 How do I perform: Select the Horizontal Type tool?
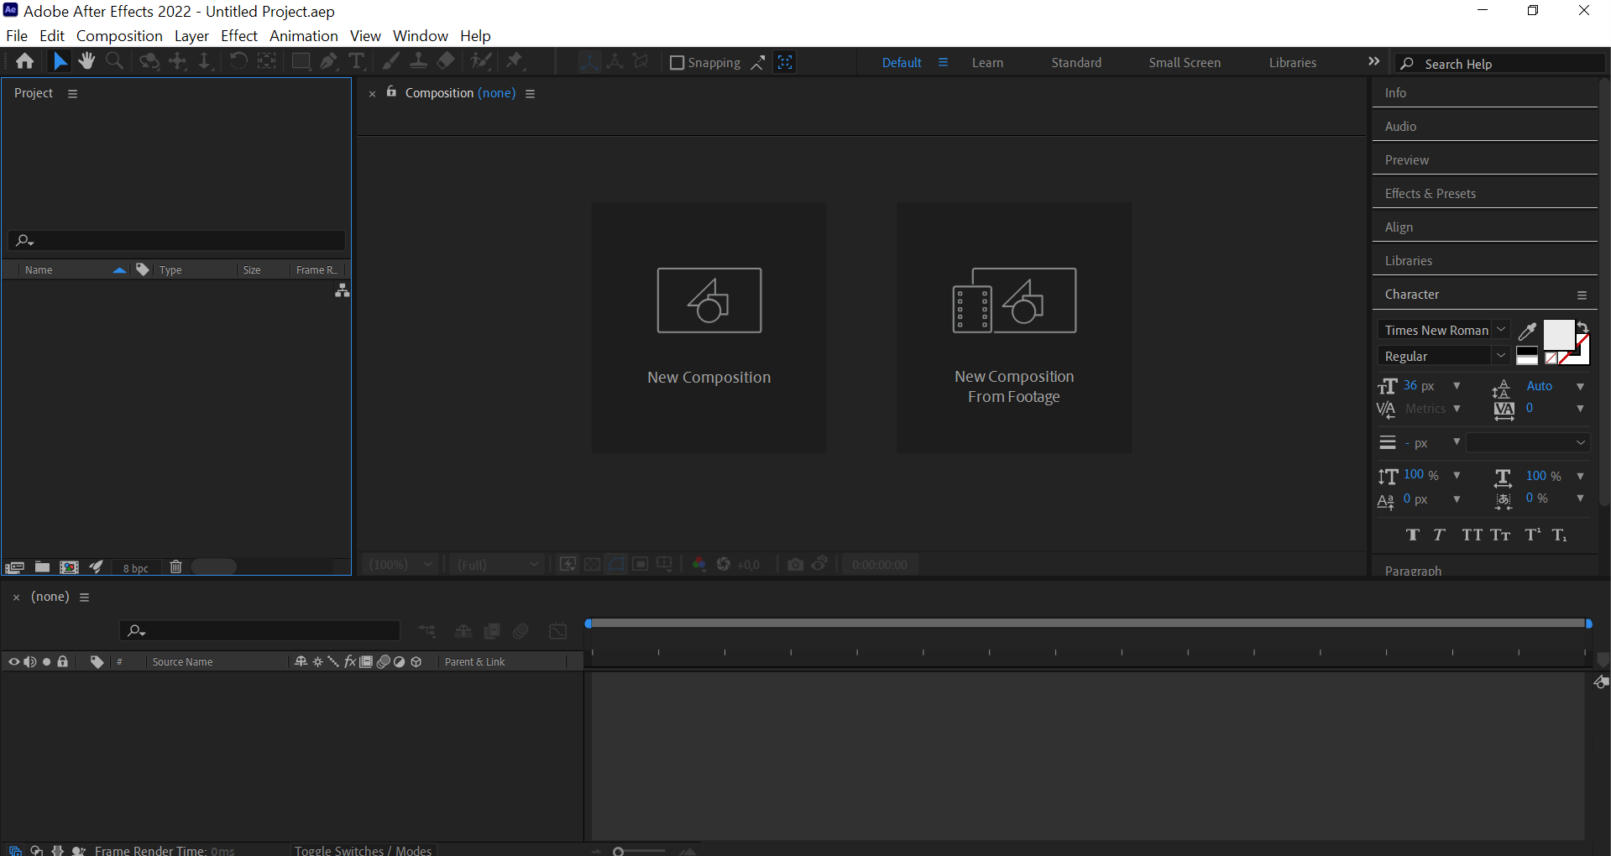tap(357, 61)
